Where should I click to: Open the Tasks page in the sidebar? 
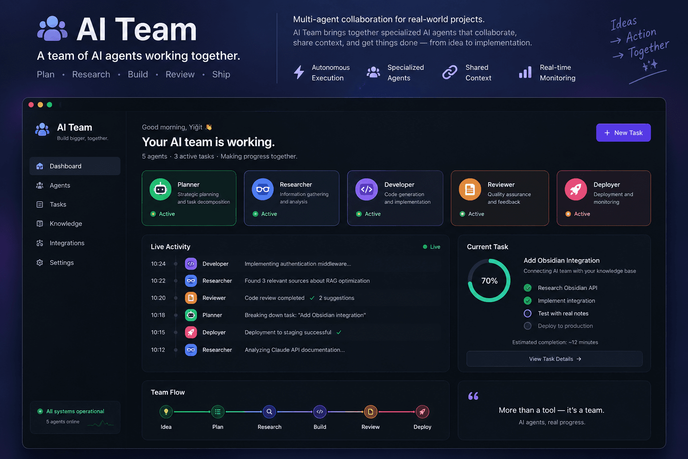pyautogui.click(x=75, y=204)
